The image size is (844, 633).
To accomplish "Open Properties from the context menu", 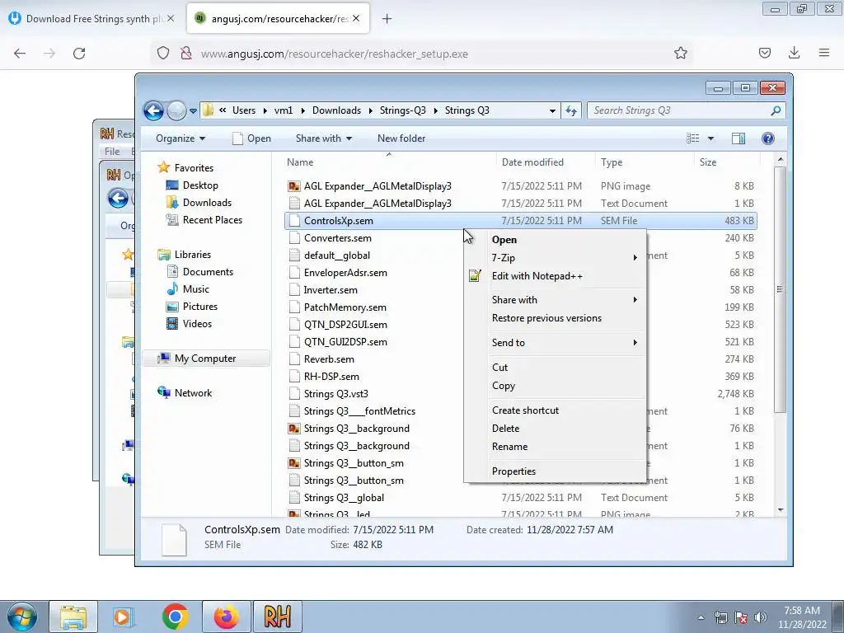I will click(556, 471).
